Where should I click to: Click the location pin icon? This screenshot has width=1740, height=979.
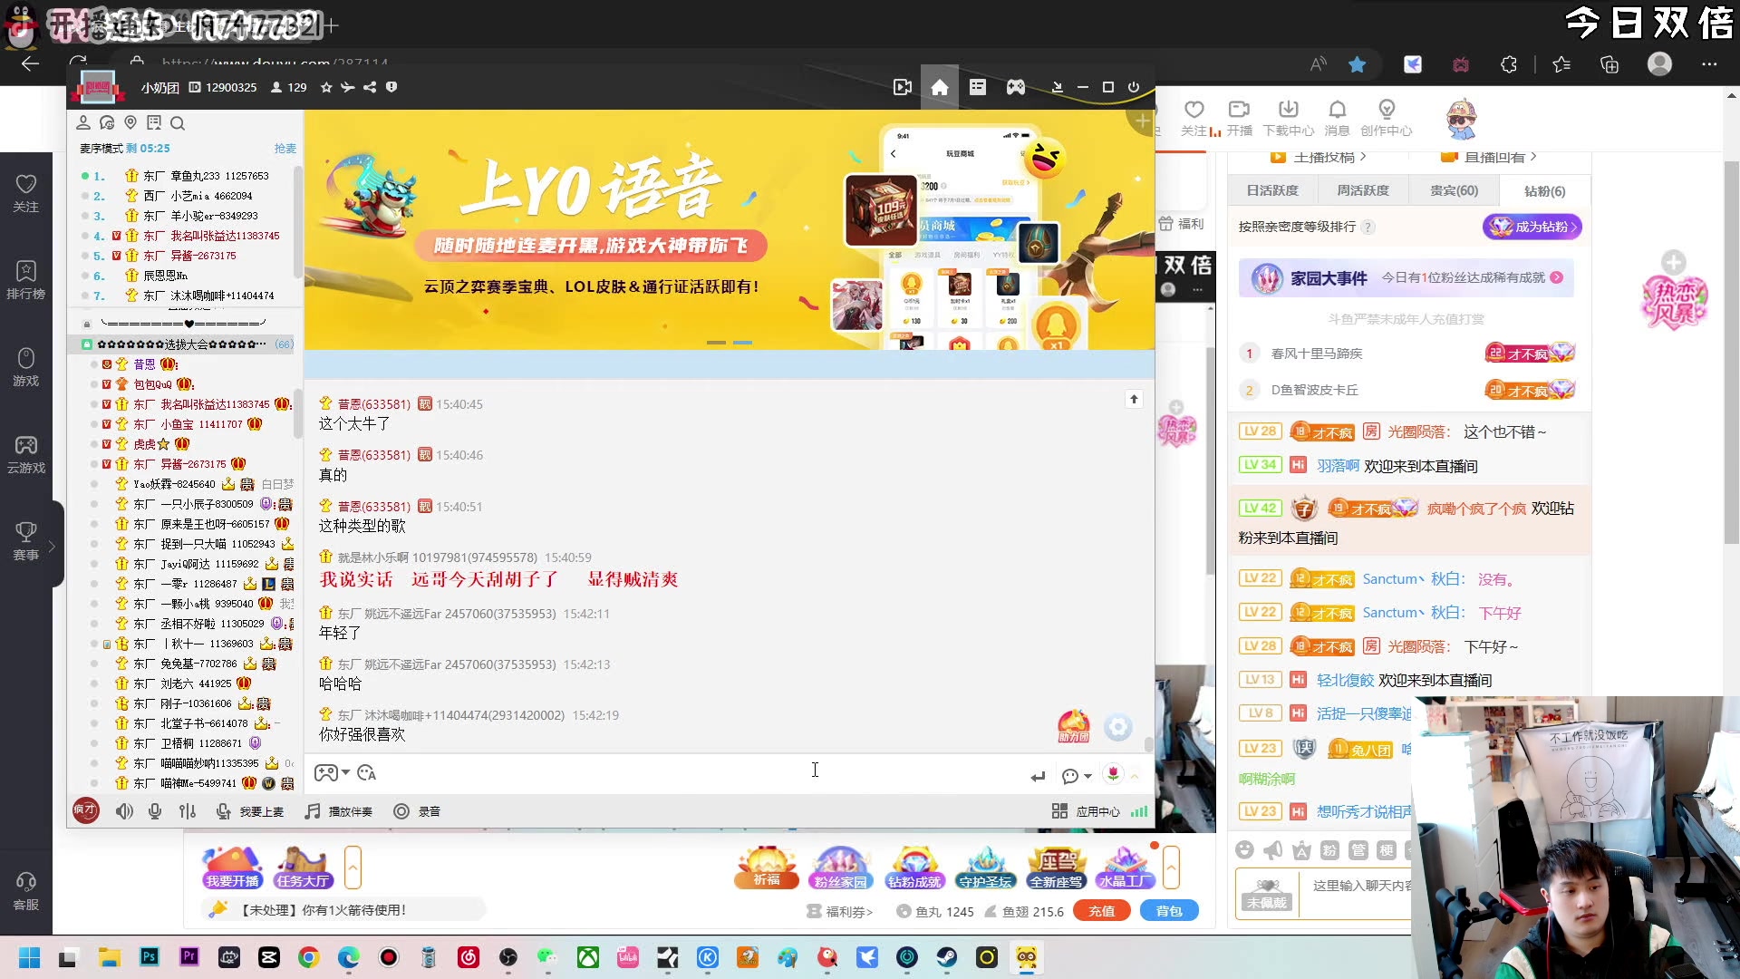click(130, 122)
